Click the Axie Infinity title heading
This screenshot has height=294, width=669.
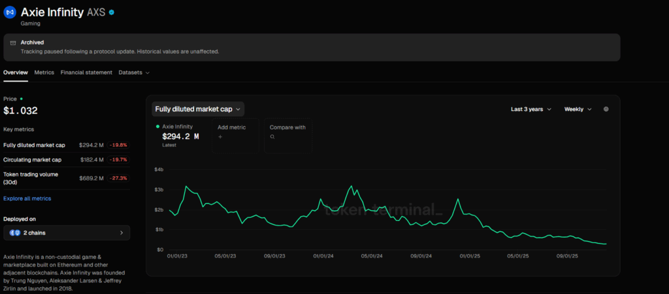pyautogui.click(x=52, y=12)
